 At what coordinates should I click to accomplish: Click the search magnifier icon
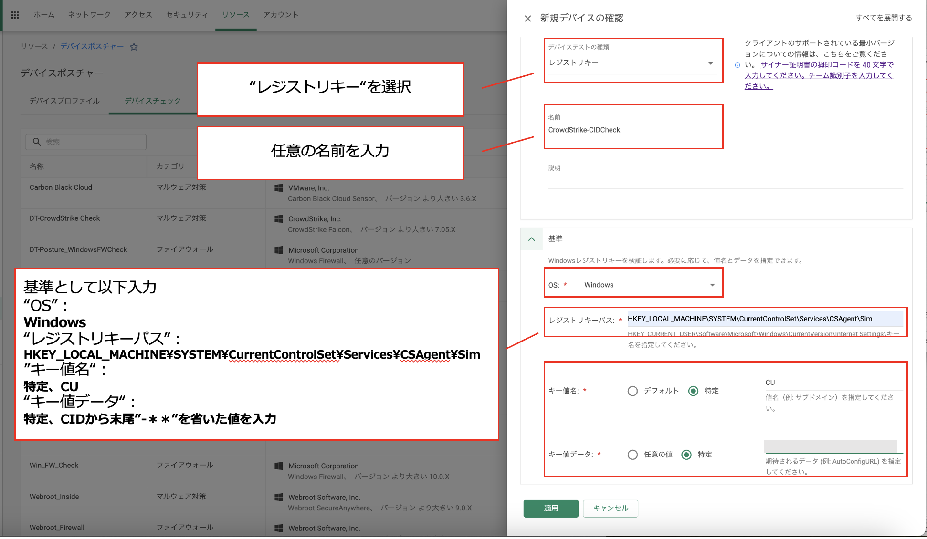tap(37, 142)
